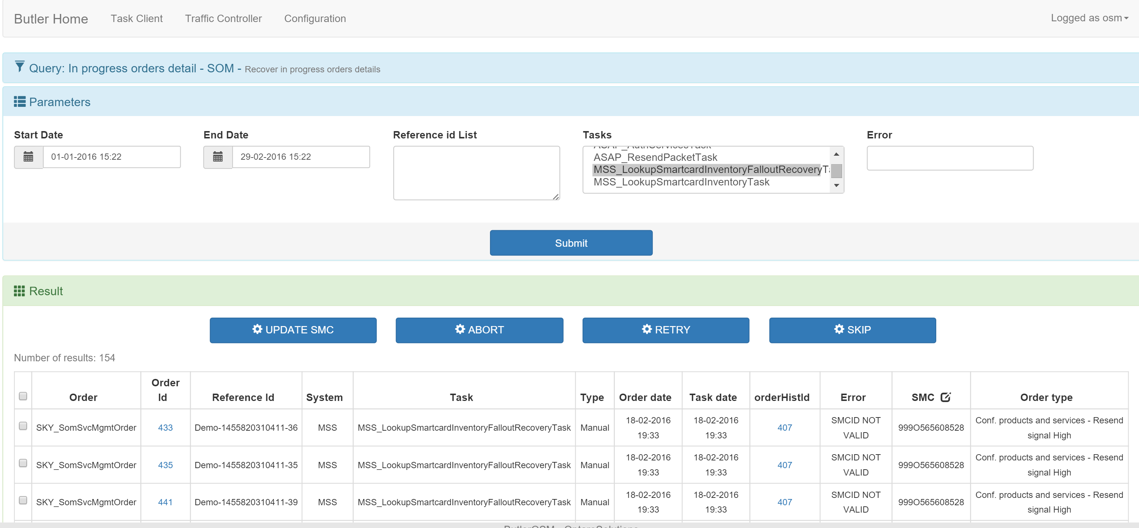Open orderHistId 407 link for order 433
Image resolution: width=1139 pixels, height=528 pixels.
point(785,428)
